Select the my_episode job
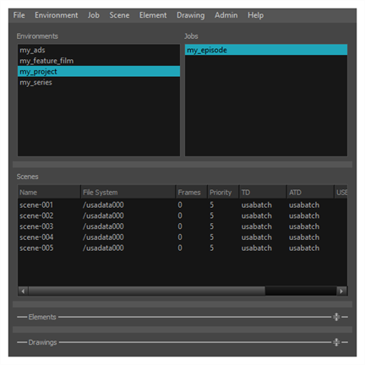Viewport: 365px width, 365px height. 266,50
